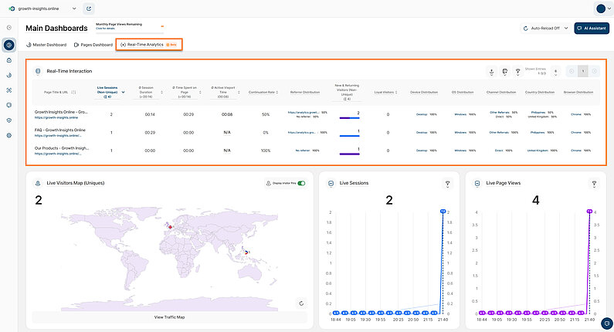
Task: Open the swirl analytics sidebar icon
Action: [x=9, y=75]
